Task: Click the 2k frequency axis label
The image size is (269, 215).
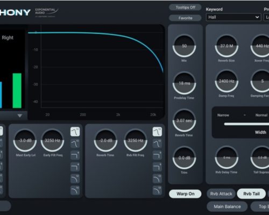Action: (118, 114)
